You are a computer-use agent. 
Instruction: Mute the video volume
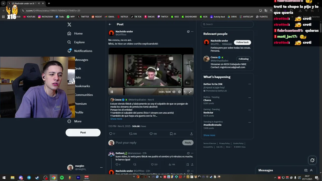point(174,92)
